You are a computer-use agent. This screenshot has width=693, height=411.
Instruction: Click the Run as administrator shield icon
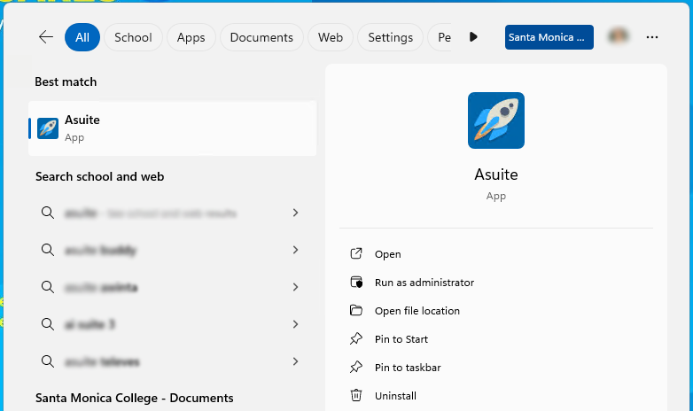tap(356, 282)
